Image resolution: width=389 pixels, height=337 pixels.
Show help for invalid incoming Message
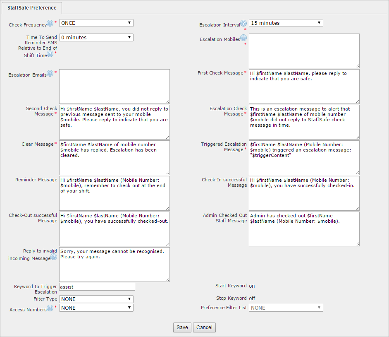click(54, 257)
